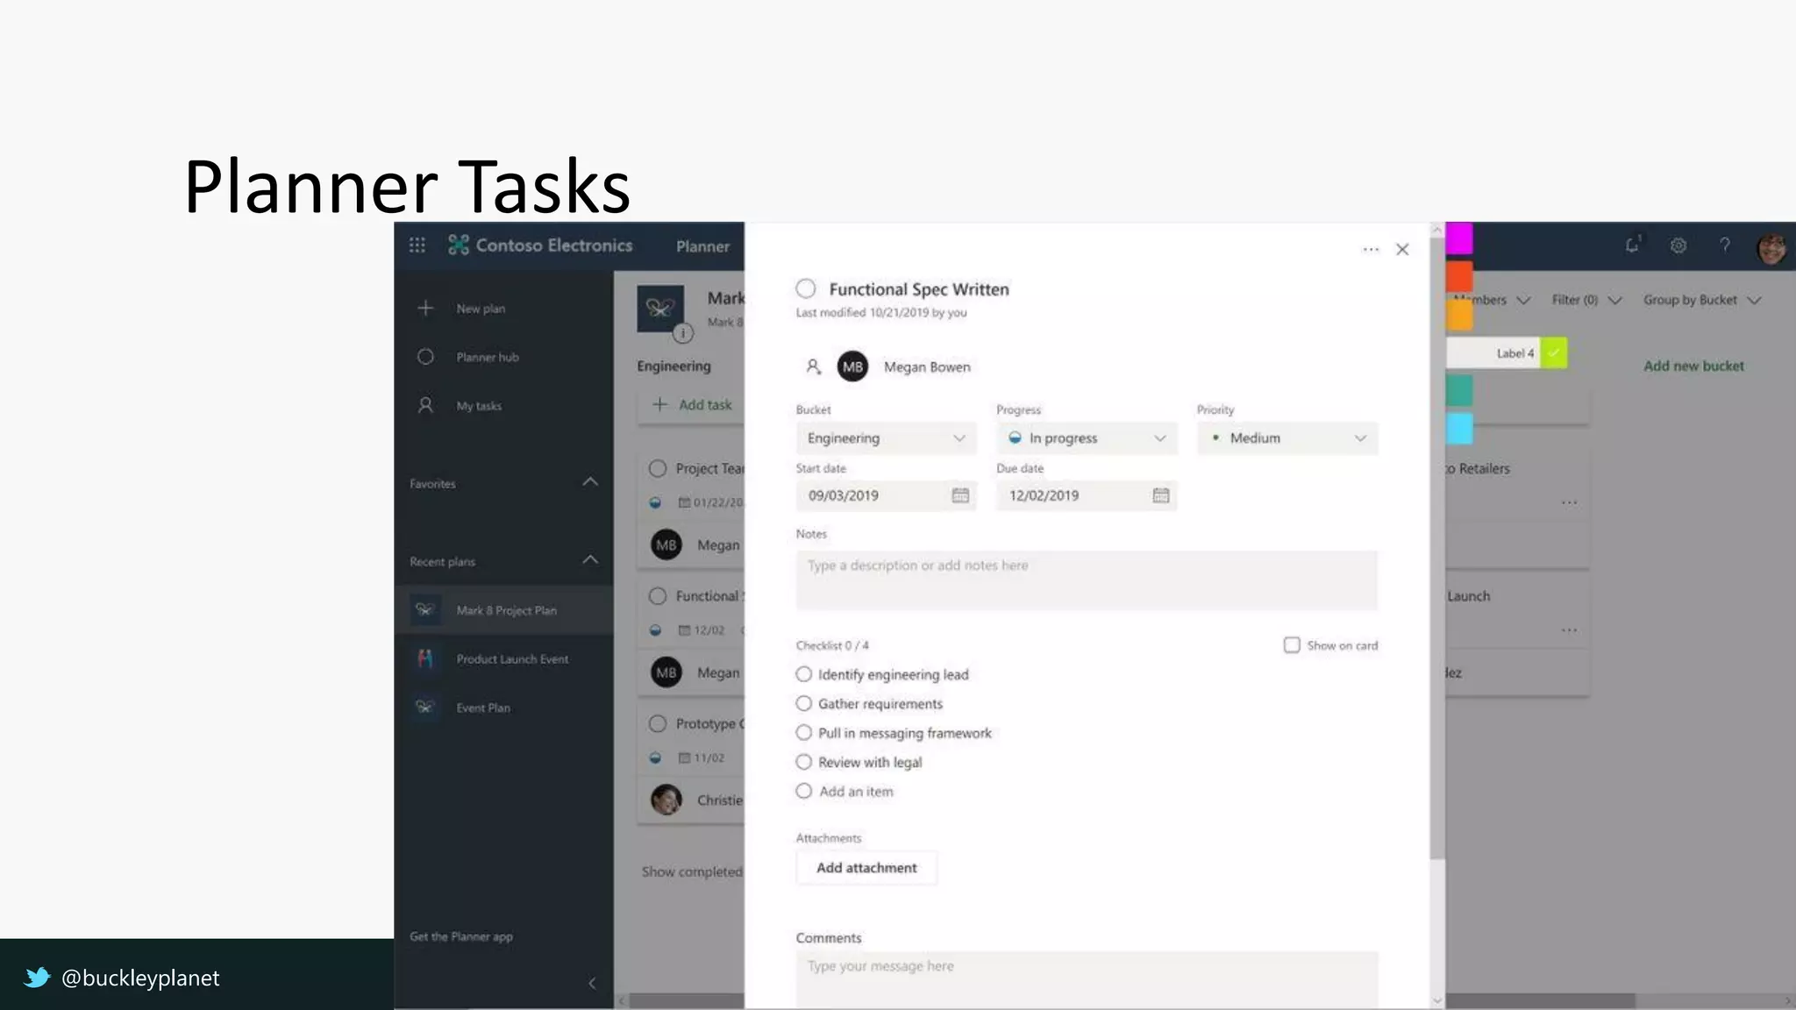The image size is (1796, 1010).
Task: Click user profile picture
Action: (1771, 247)
